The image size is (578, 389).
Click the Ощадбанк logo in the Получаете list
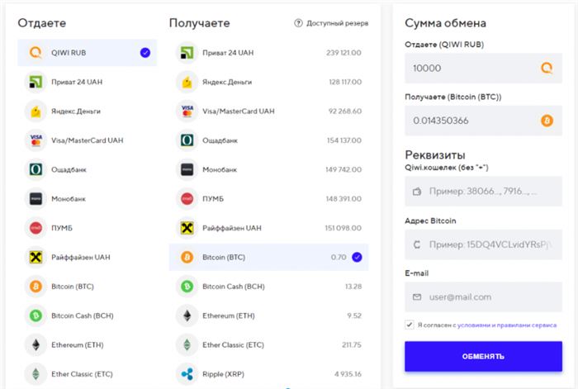point(187,140)
